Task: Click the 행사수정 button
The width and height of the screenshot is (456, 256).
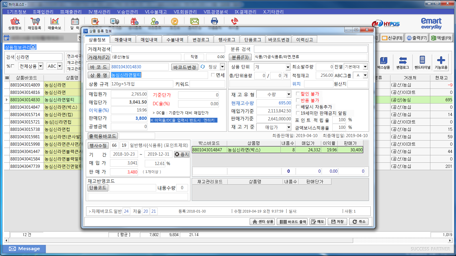Action: click(x=98, y=145)
